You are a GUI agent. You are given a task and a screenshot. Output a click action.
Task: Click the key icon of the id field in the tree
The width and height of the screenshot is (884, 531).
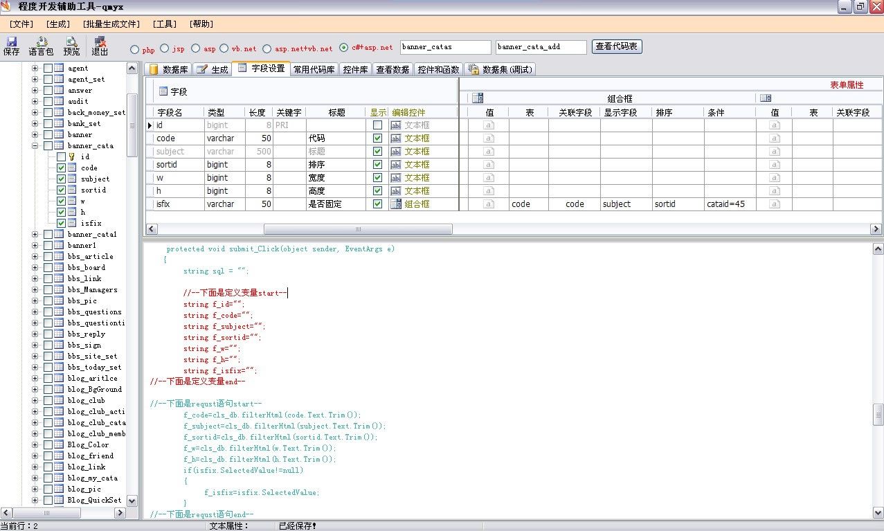click(x=72, y=156)
